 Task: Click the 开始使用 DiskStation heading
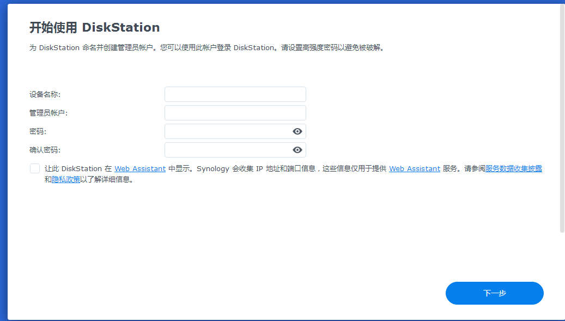(94, 27)
